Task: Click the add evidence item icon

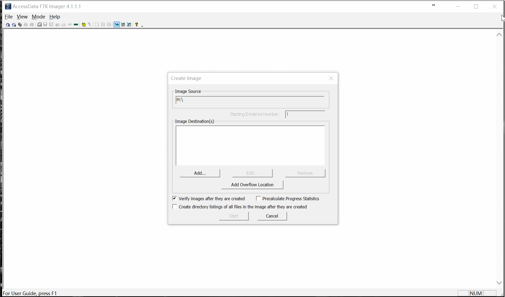Action: pos(8,24)
